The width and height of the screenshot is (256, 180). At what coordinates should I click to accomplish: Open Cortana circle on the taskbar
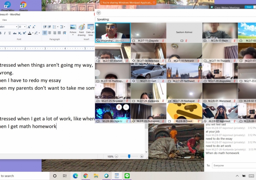(x=55, y=176)
